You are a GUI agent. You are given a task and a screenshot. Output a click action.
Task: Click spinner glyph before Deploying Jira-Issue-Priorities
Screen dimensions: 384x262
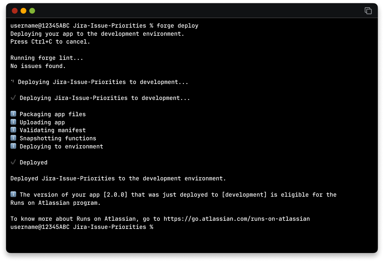click(x=13, y=81)
